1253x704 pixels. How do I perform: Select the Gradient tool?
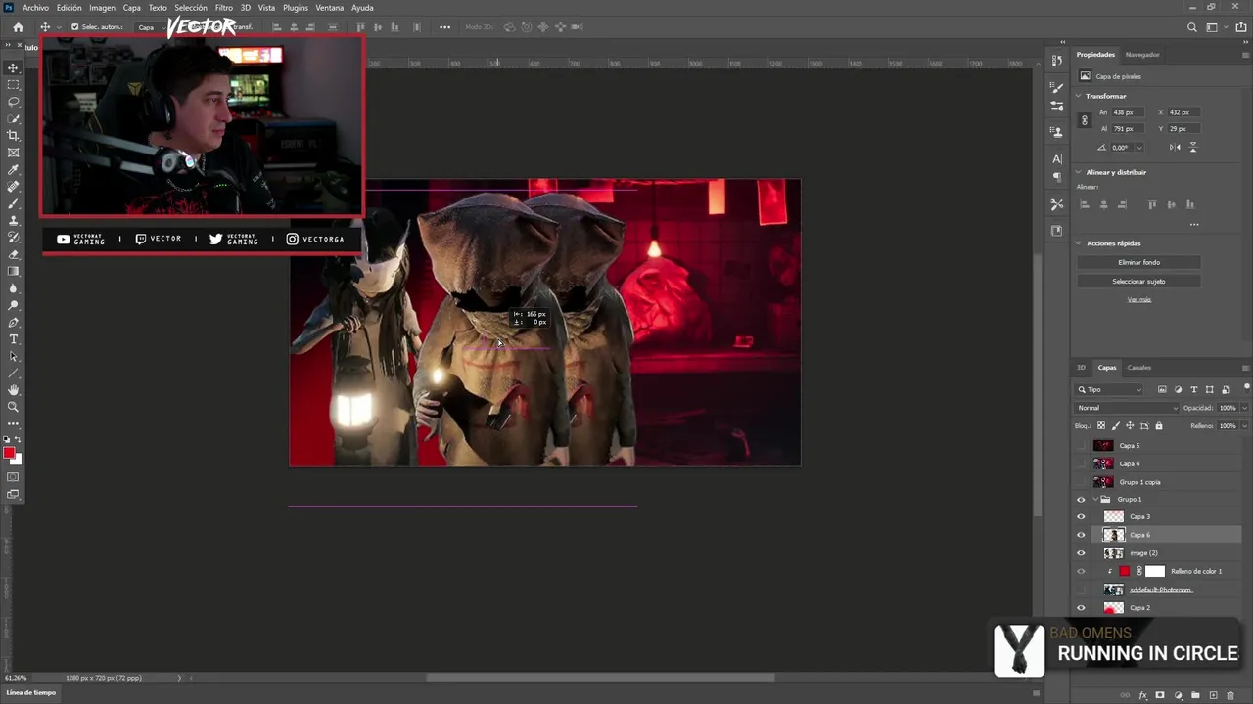point(14,271)
